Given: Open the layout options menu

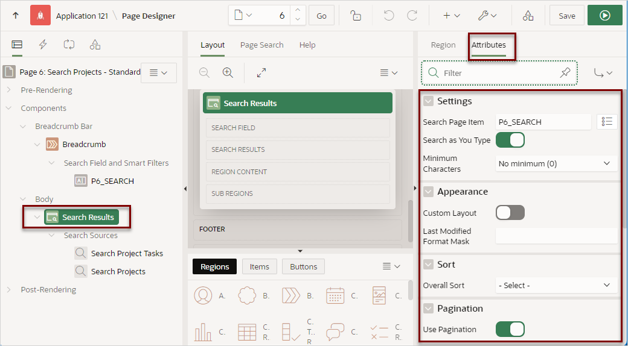Looking at the screenshot, I should pyautogui.click(x=388, y=73).
